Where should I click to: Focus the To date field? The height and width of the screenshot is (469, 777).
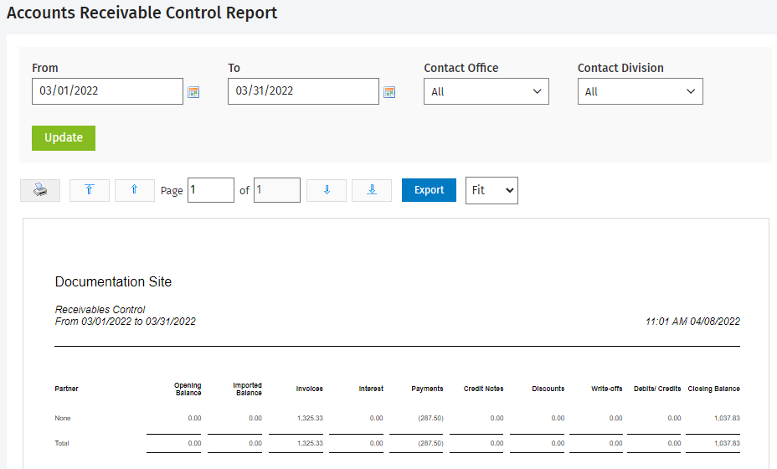pyautogui.click(x=303, y=91)
